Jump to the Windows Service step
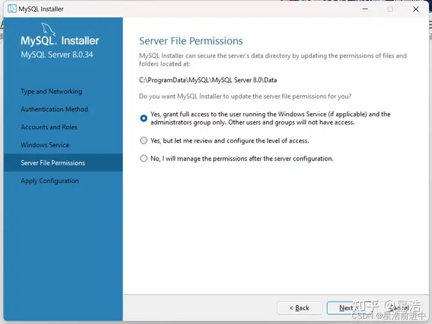The height and width of the screenshot is (324, 432). point(44,145)
